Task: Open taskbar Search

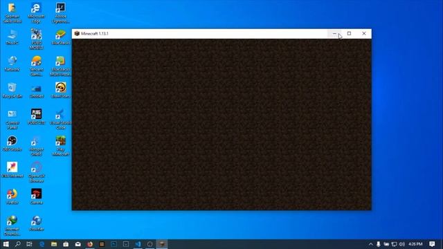Action: [17, 244]
